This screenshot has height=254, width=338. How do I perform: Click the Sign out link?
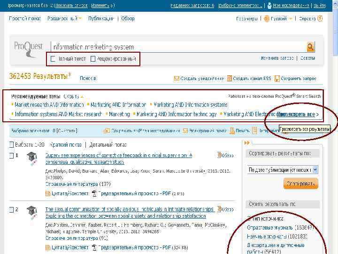coord(319,5)
